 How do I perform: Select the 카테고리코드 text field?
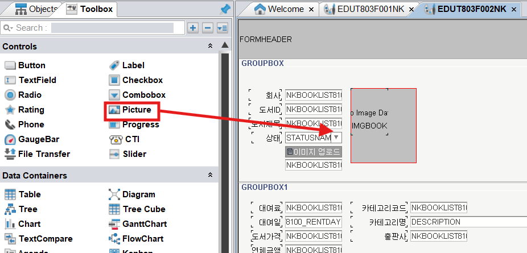click(x=439, y=208)
